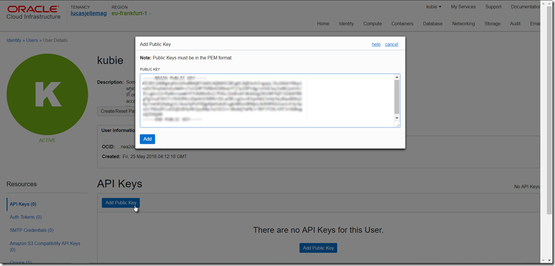555x266 pixels.
Task: Click the OCID value text
Action: point(126,146)
